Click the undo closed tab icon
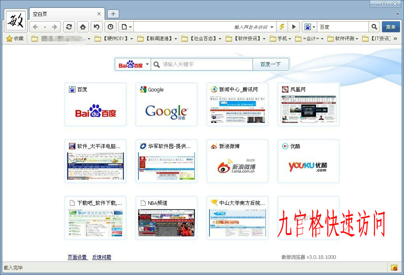Screen dimensions: 404x275 click(97, 27)
